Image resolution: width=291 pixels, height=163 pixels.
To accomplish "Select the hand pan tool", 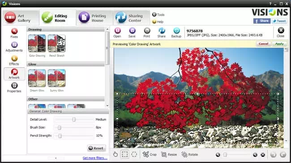I will 116,154.
